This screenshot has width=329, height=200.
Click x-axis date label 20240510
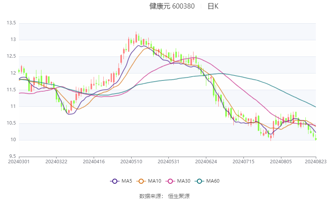click(131, 162)
